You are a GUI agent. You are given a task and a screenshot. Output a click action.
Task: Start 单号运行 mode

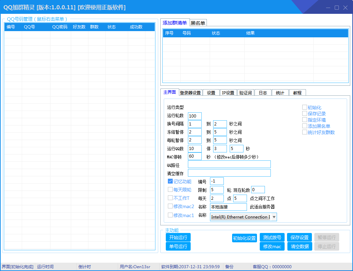click(178, 246)
